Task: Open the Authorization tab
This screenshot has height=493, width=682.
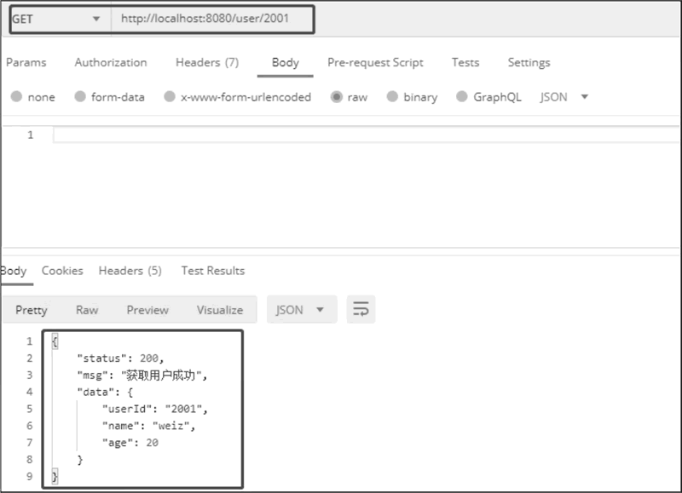Action: (x=111, y=62)
